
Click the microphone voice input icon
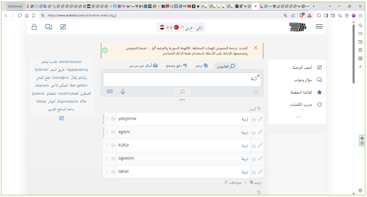point(123,92)
